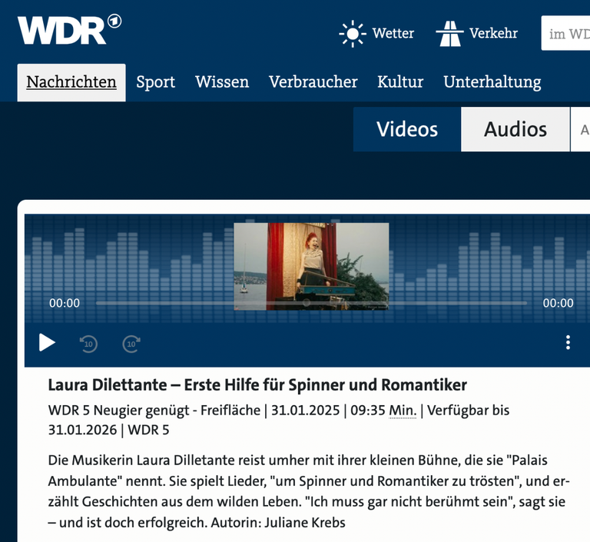Select the Nachrichten menu item
Screen dimensions: 590x542
(71, 82)
